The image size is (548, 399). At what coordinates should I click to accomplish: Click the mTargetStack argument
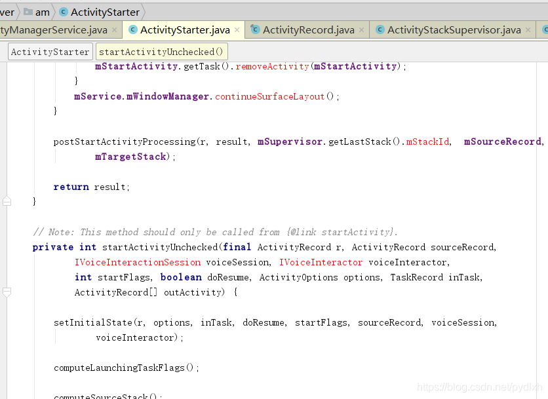pyautogui.click(x=130, y=157)
